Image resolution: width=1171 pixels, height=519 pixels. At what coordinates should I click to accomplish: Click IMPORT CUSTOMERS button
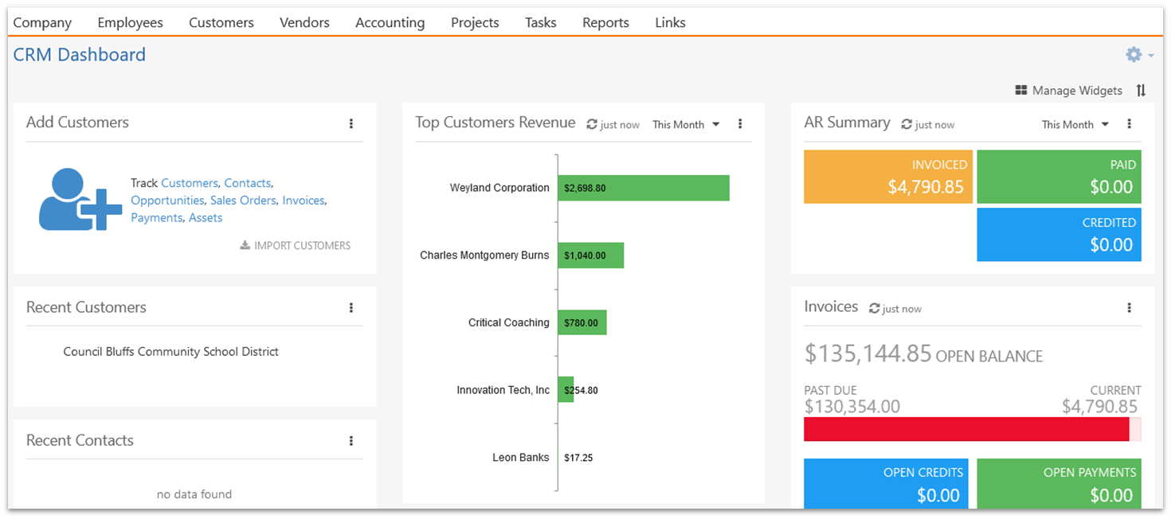[x=296, y=246]
